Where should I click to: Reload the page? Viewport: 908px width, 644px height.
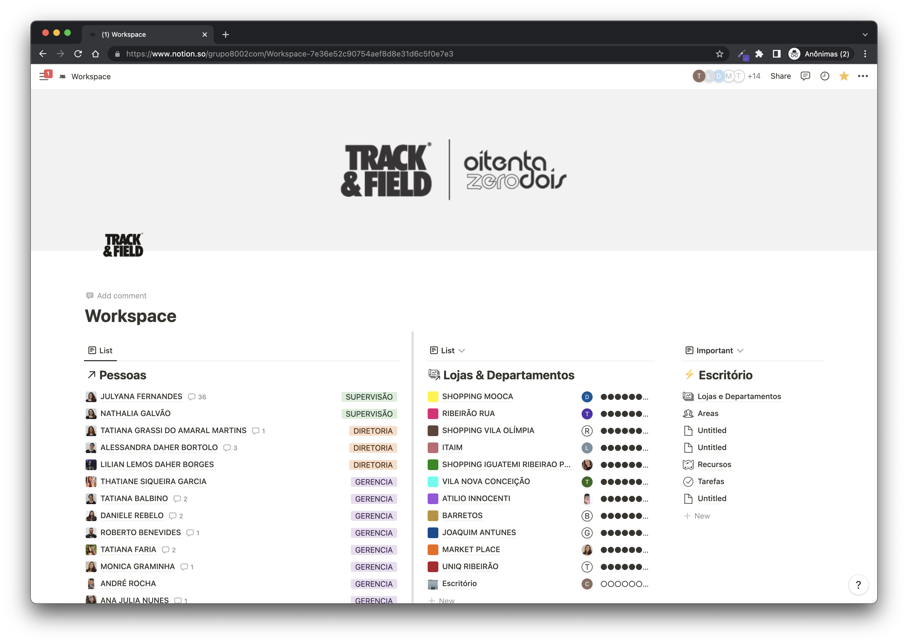78,54
